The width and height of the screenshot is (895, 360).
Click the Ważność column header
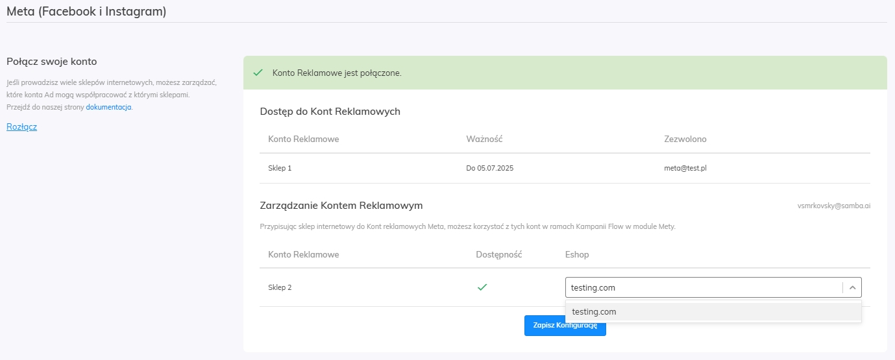pos(484,139)
